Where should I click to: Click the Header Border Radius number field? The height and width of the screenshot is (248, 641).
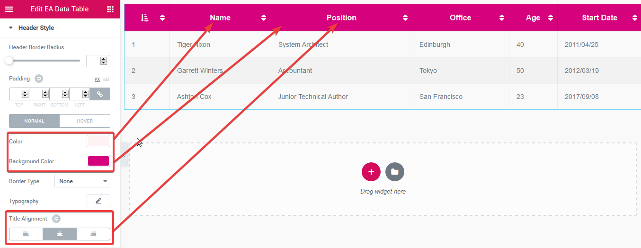[96, 61]
